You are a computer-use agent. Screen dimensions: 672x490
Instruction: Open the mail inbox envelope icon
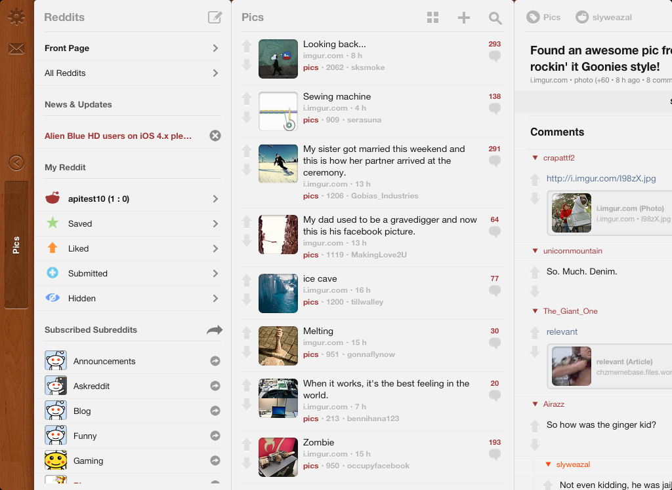pyautogui.click(x=16, y=48)
